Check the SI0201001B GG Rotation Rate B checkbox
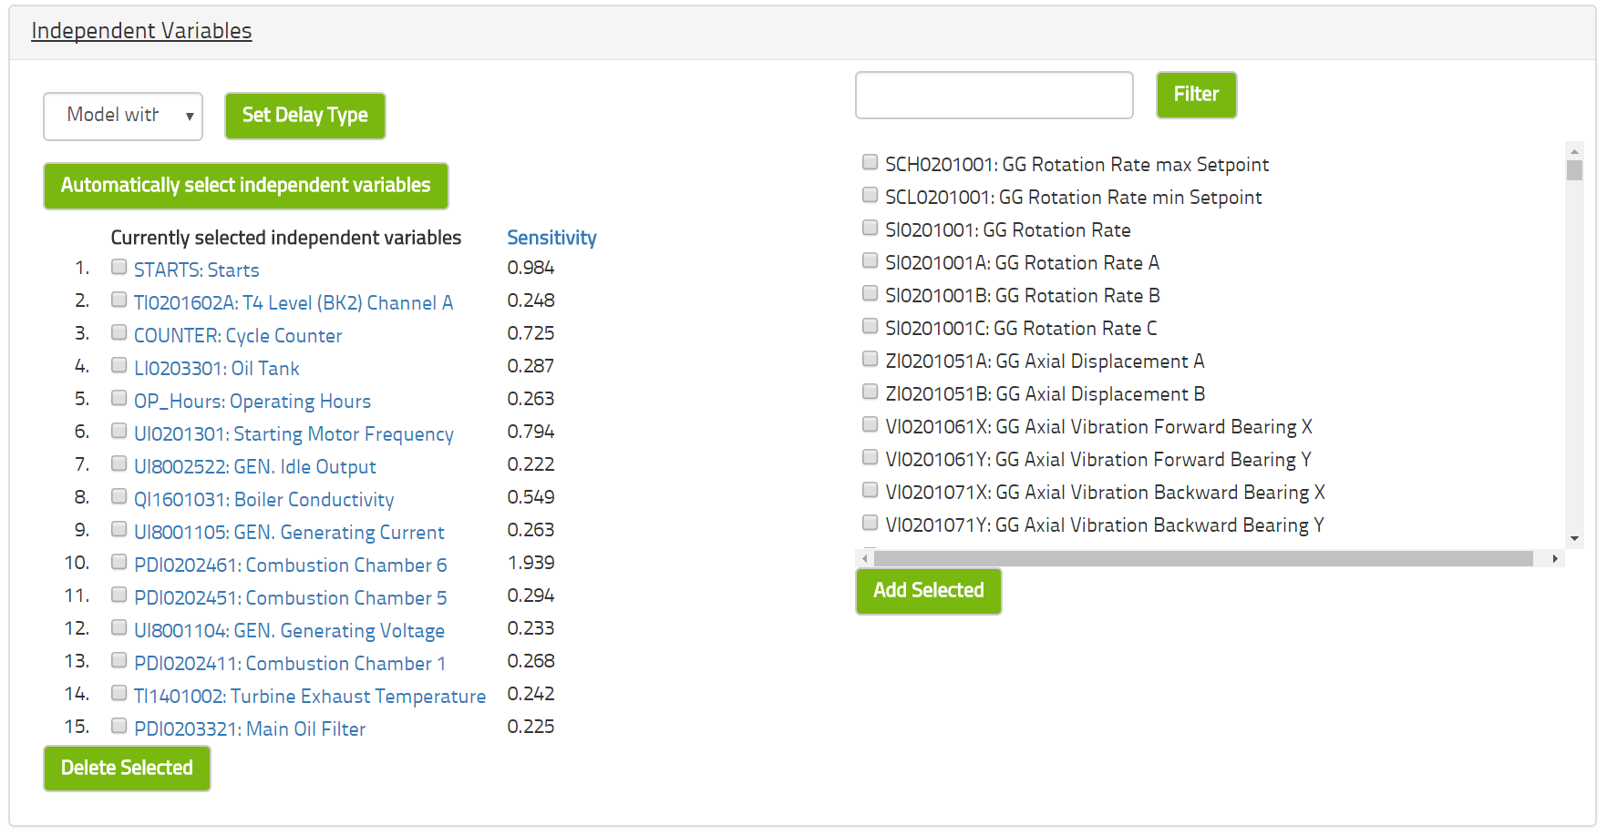The image size is (1607, 835). [x=870, y=293]
